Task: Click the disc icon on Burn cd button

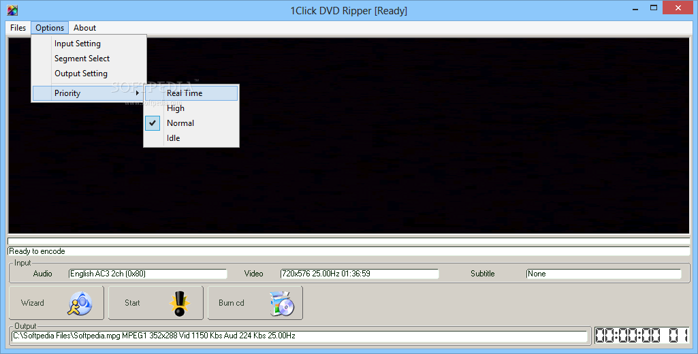Action: click(x=282, y=303)
